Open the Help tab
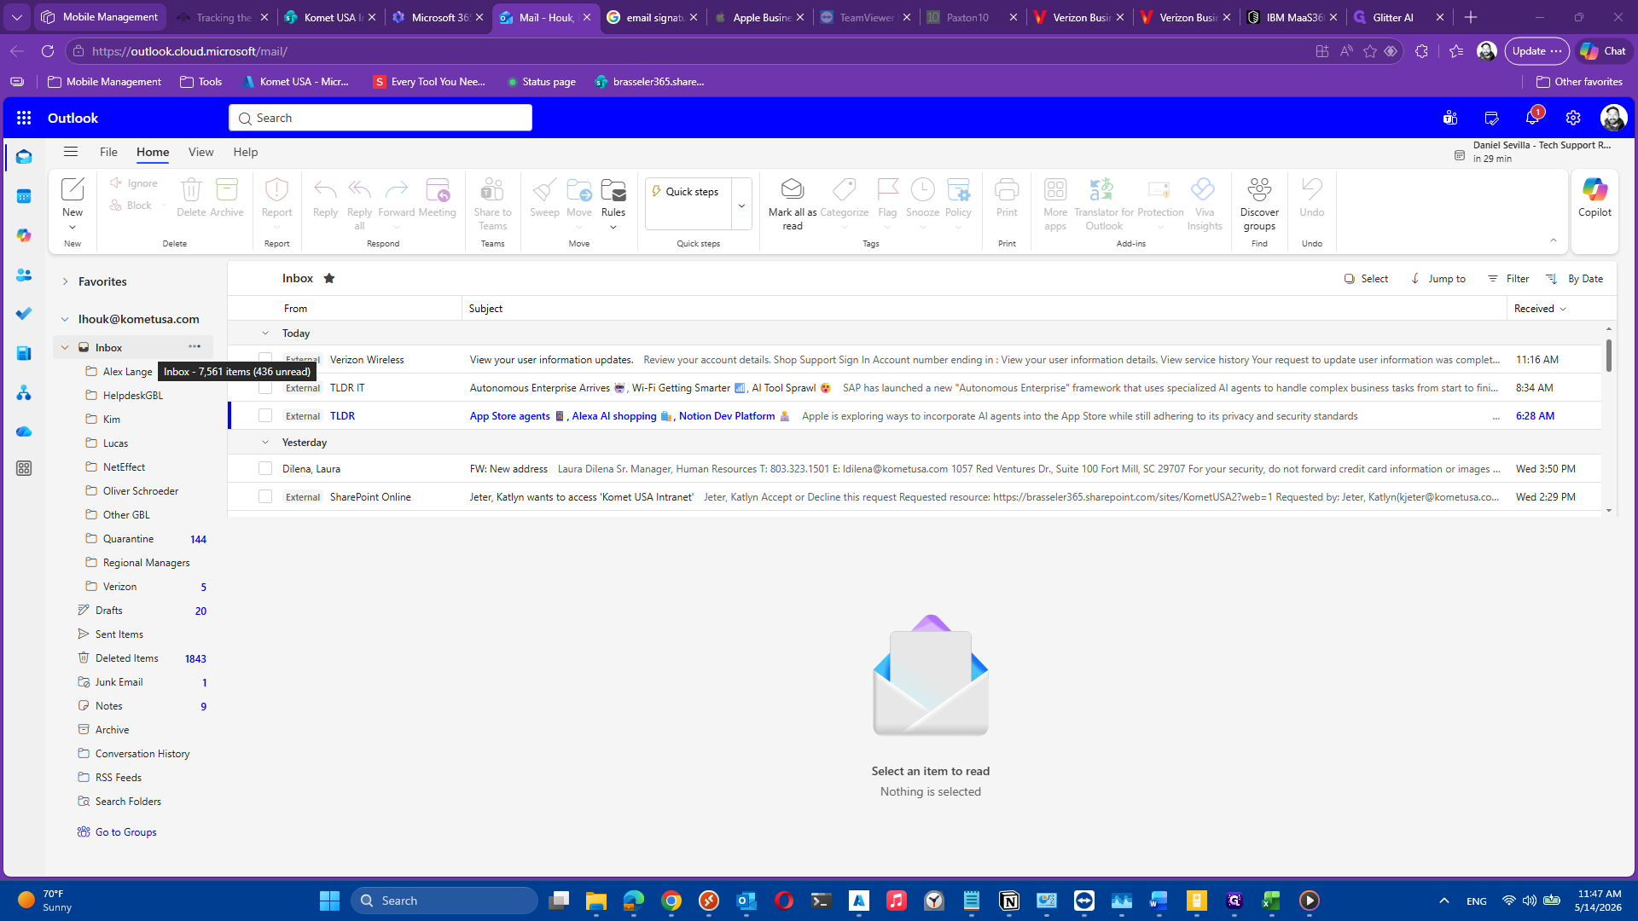 click(246, 152)
